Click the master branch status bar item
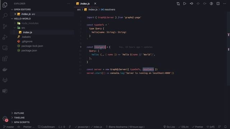This screenshot has height=129, width=230. [x=9, y=127]
